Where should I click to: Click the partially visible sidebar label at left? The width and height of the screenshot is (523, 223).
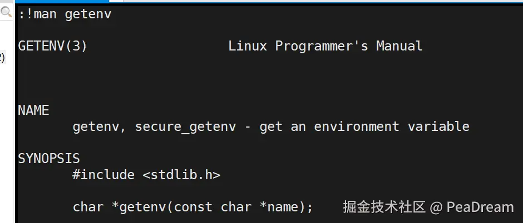[2, 58]
